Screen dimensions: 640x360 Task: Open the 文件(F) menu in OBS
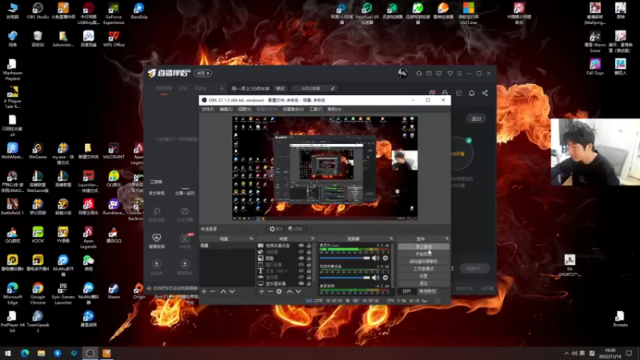tap(208, 110)
